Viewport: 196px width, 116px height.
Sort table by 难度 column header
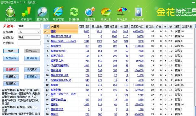(x=177, y=27)
